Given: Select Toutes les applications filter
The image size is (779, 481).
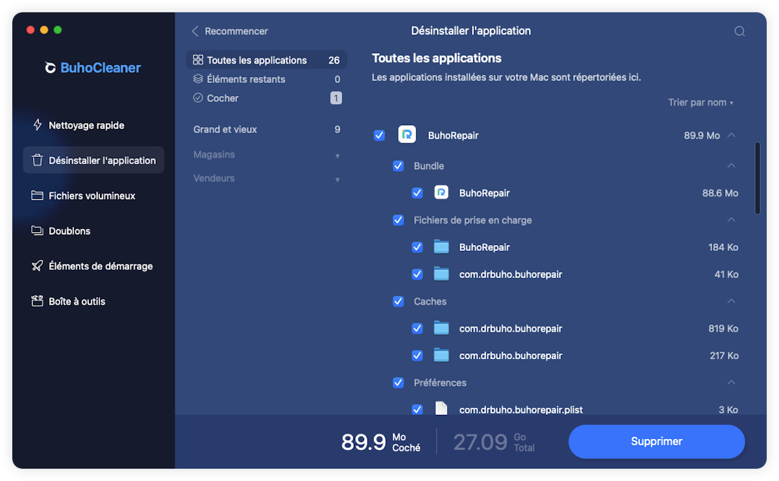Looking at the screenshot, I should click(266, 60).
